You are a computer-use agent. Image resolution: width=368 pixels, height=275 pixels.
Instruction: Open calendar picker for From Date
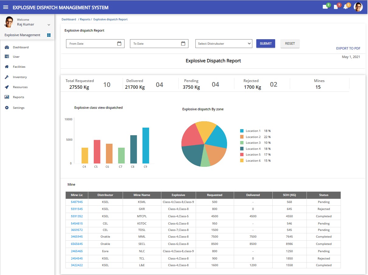coord(119,43)
